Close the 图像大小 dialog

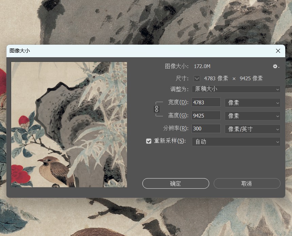pyautogui.click(x=278, y=51)
